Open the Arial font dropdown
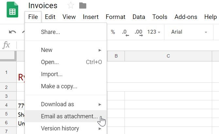The height and width of the screenshot is (134, 219). tap(189, 32)
